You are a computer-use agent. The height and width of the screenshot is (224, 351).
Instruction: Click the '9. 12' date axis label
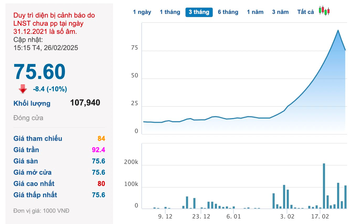(165, 217)
